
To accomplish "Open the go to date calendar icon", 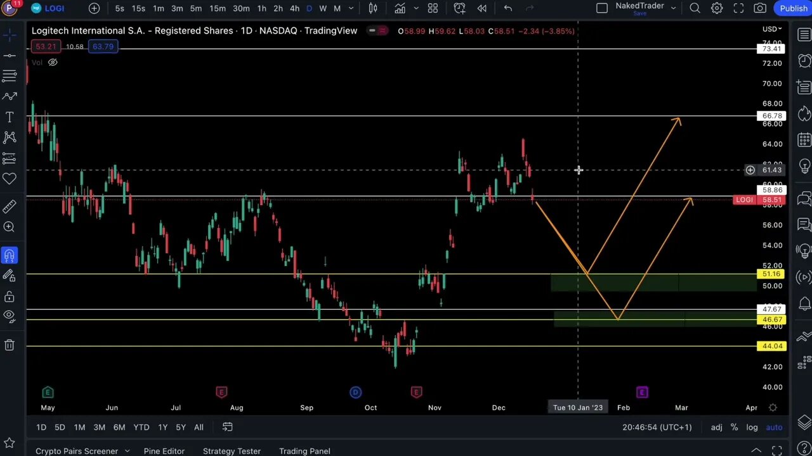I will tap(227, 427).
